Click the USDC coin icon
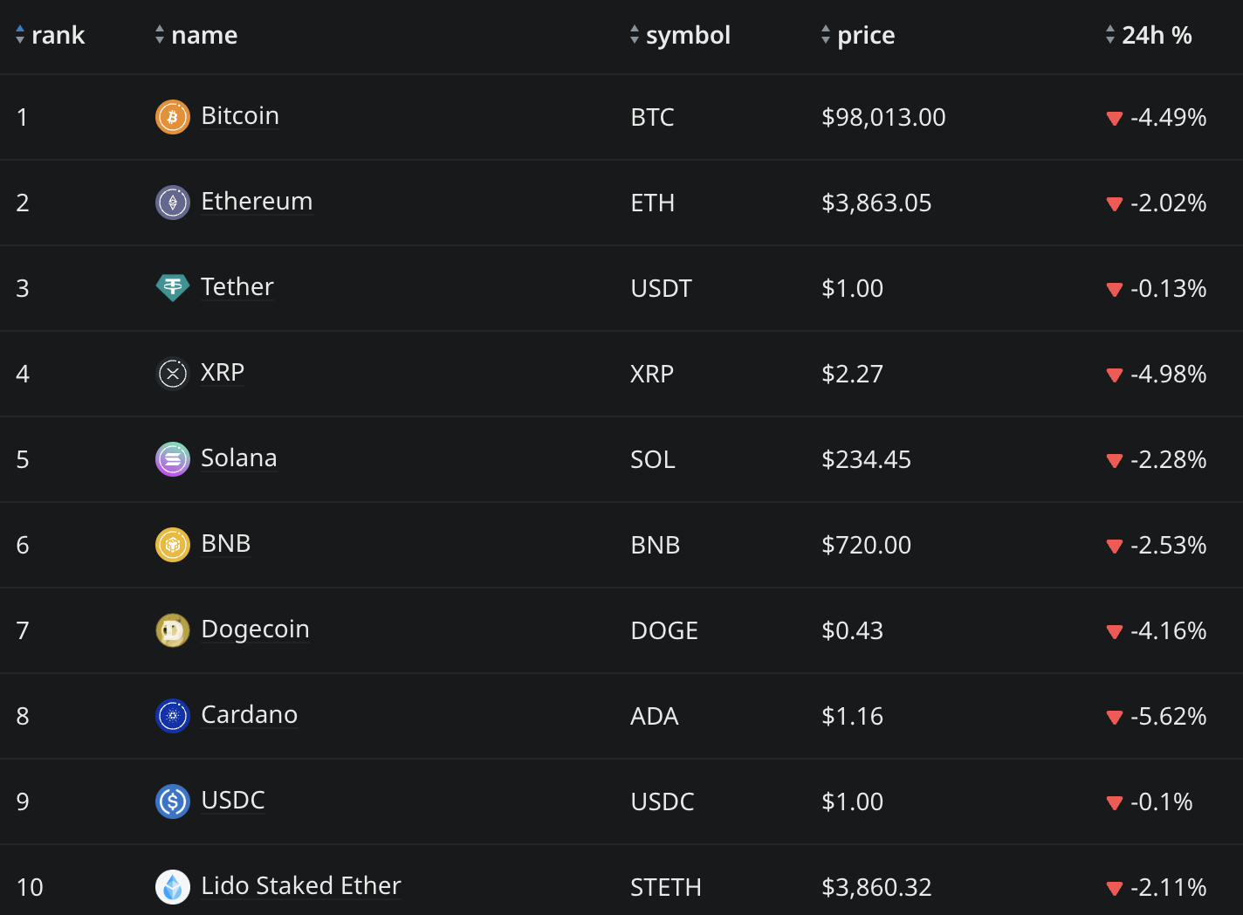The image size is (1243, 915). point(172,801)
